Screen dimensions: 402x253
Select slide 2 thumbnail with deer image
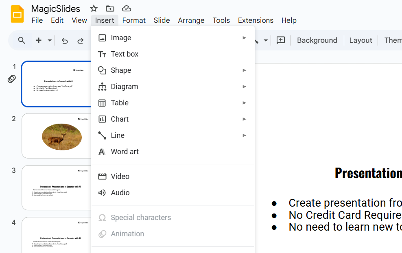point(56,136)
